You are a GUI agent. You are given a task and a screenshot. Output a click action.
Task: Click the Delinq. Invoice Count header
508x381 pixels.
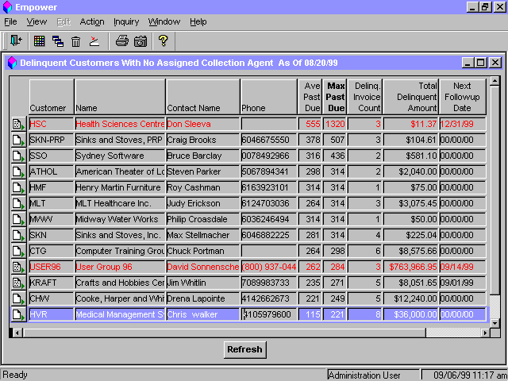[365, 97]
